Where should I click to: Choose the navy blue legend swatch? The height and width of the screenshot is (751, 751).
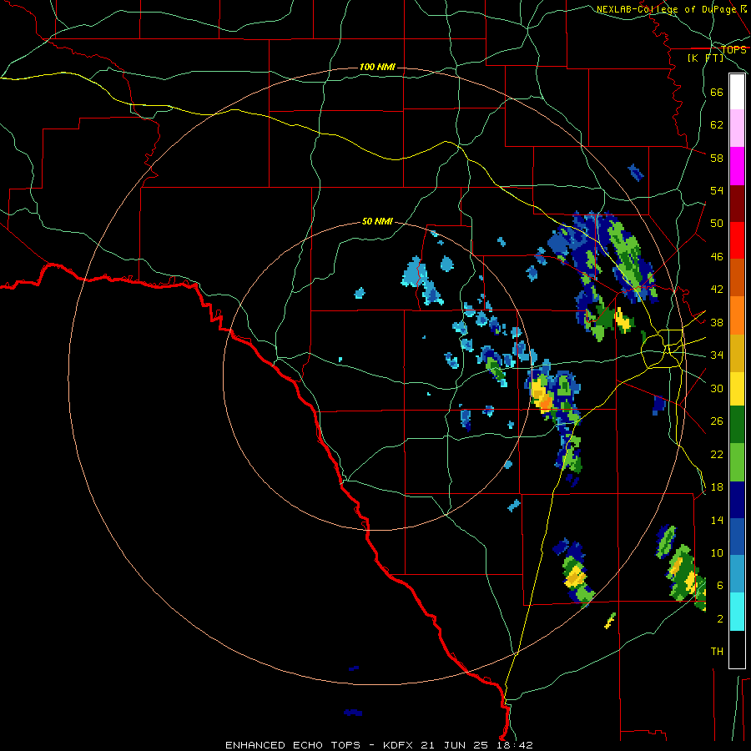coord(737,500)
